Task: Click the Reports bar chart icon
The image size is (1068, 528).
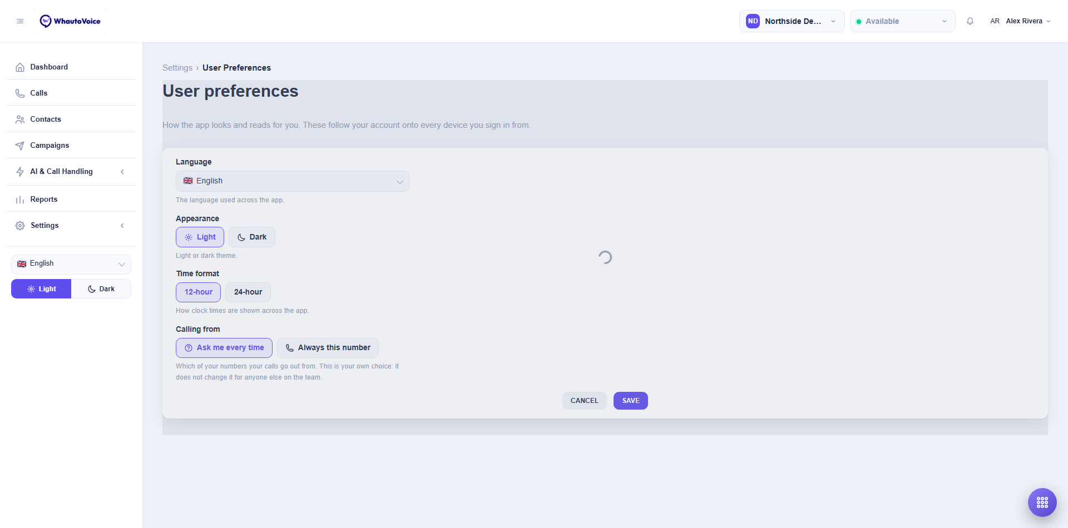Action: [20, 200]
